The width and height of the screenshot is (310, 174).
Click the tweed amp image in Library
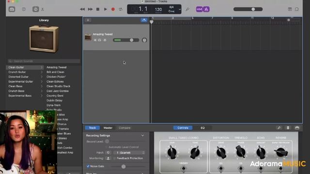pyautogui.click(x=44, y=39)
